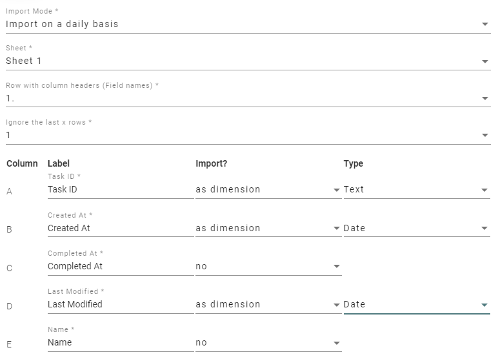Open Import dropdown for Created At row

268,228
